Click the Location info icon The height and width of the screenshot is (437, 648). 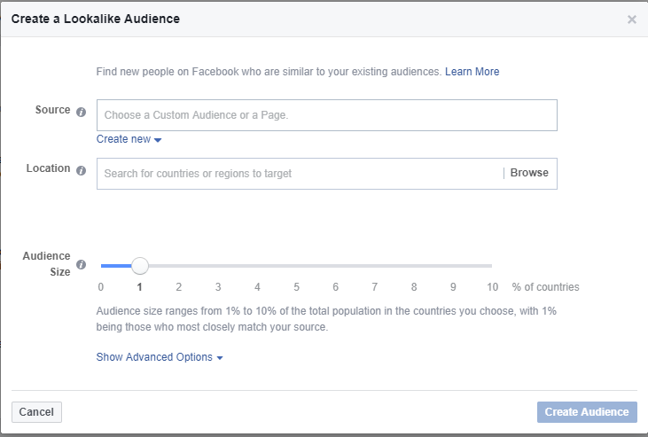[x=81, y=170]
